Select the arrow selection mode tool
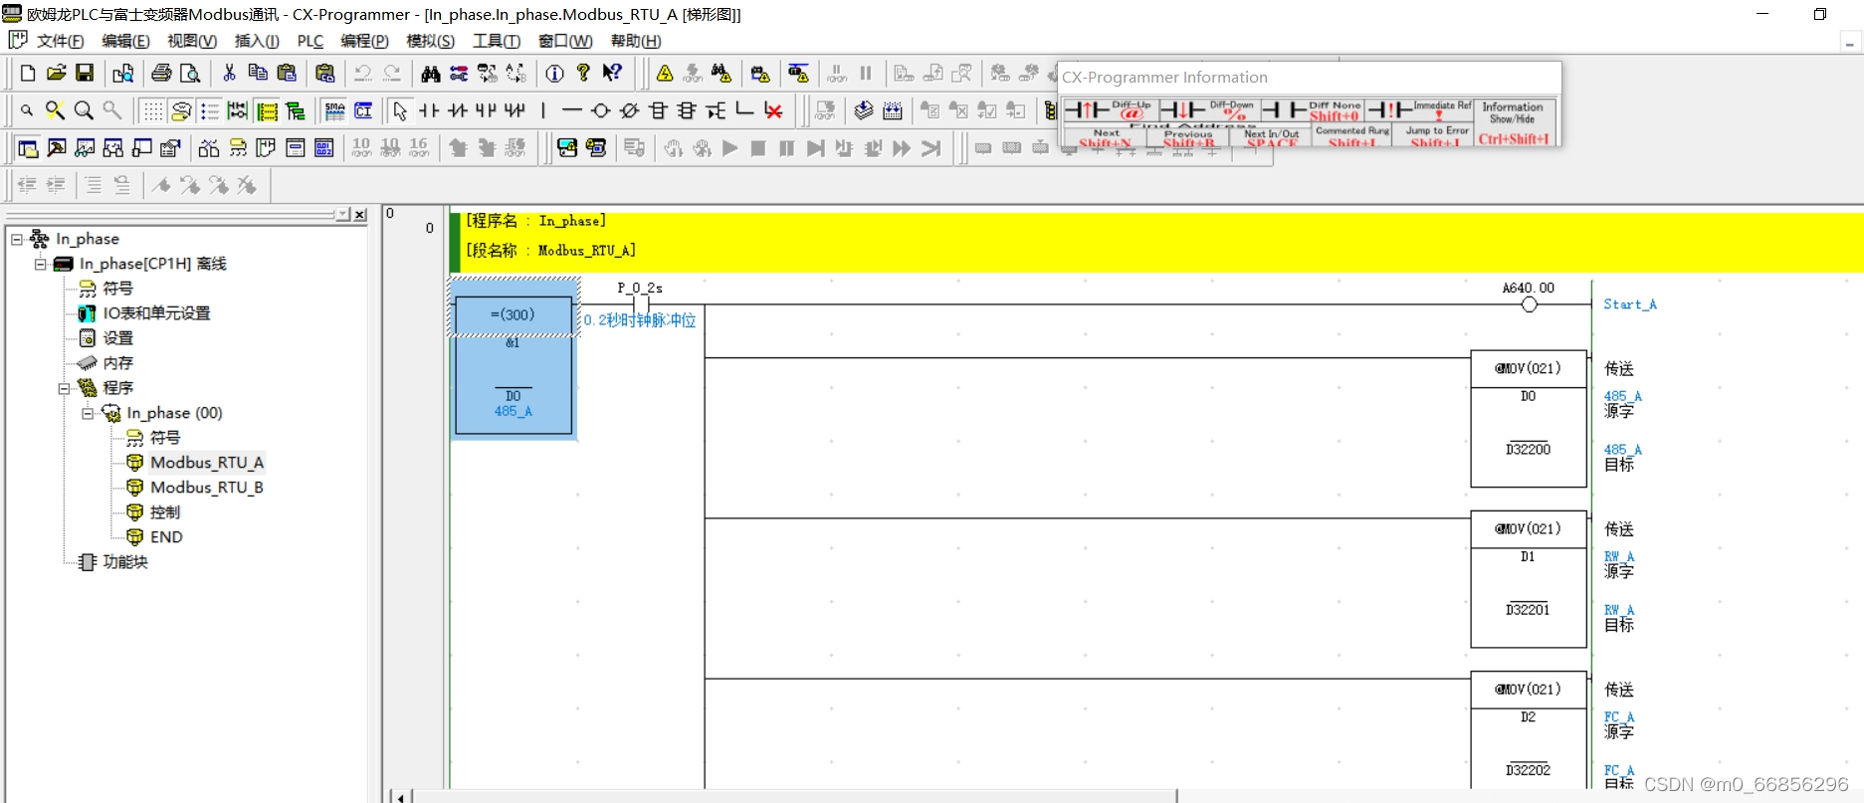 (x=400, y=110)
